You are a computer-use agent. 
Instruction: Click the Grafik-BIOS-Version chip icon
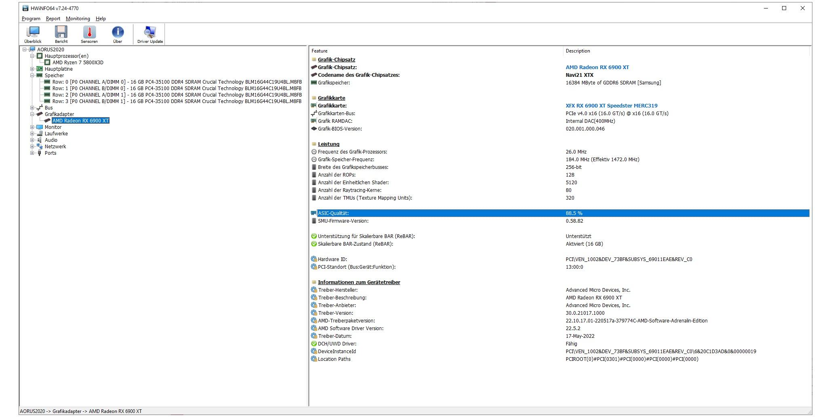coord(314,129)
